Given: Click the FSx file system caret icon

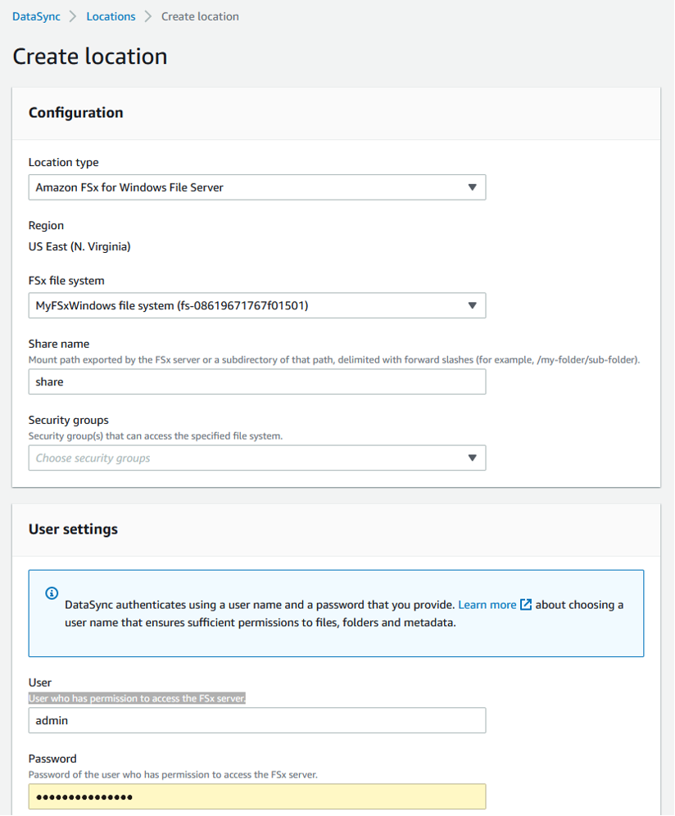Looking at the screenshot, I should 473,305.
